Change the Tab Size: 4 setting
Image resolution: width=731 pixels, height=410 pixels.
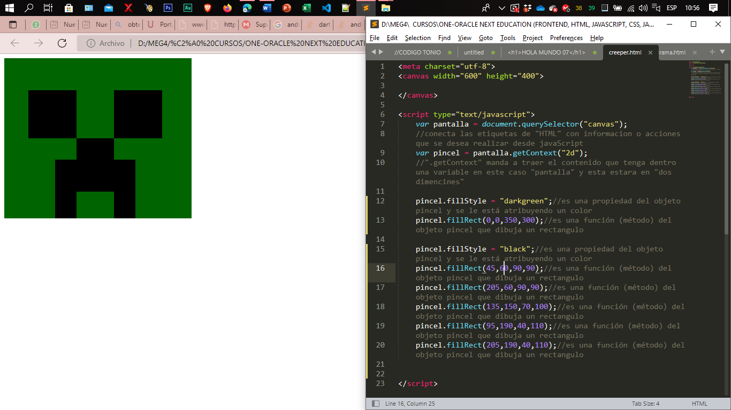645,404
